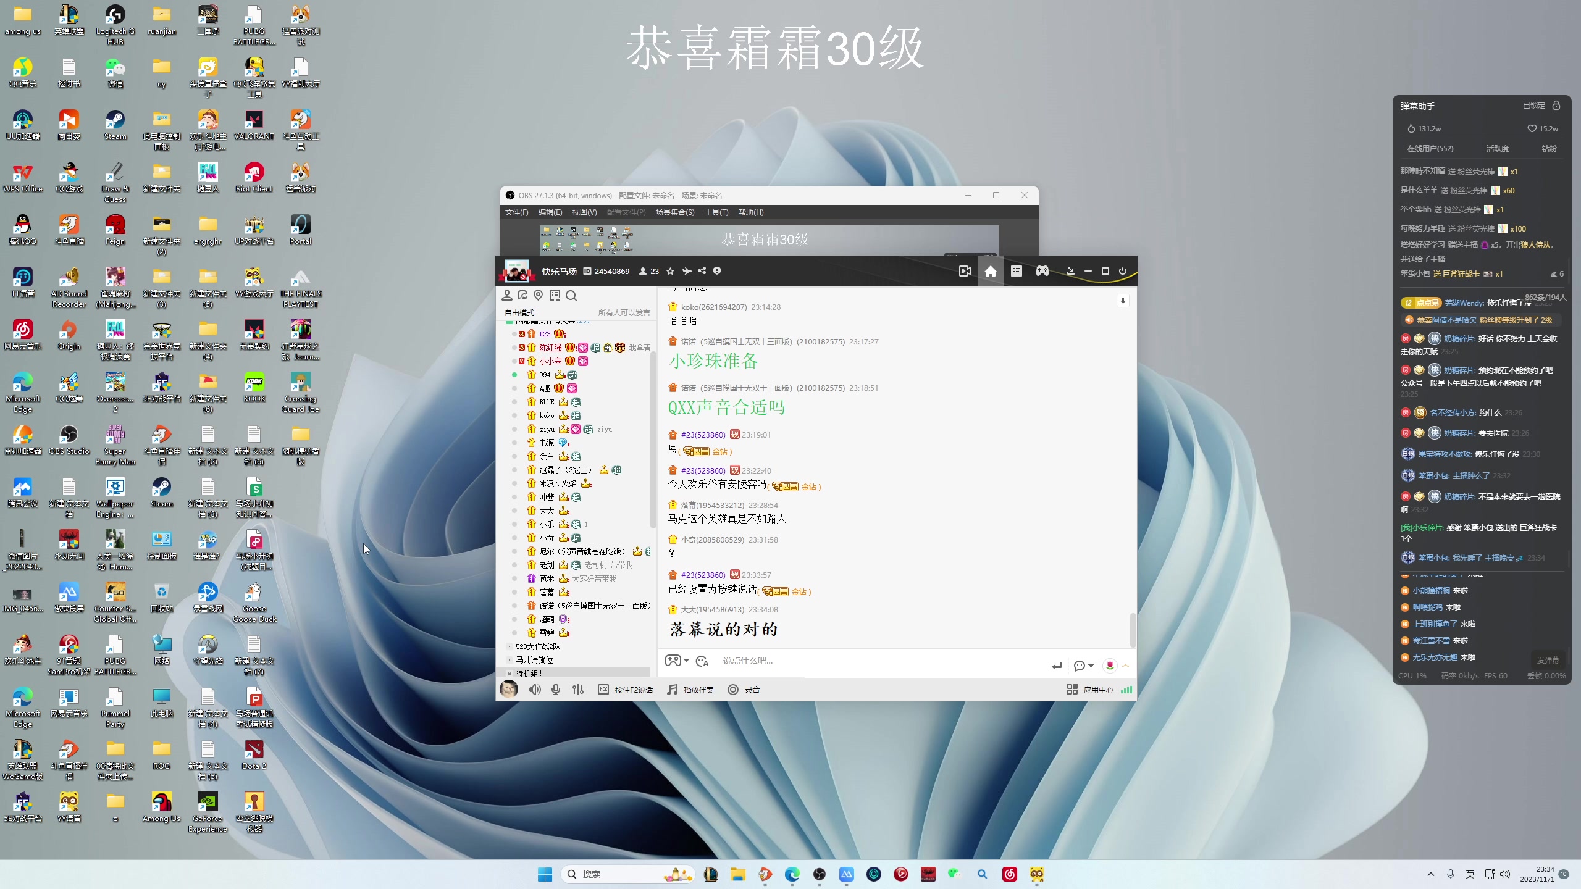This screenshot has width=1581, height=889.
Task: Click the chat scrollbar in YY window
Action: pos(1133,629)
